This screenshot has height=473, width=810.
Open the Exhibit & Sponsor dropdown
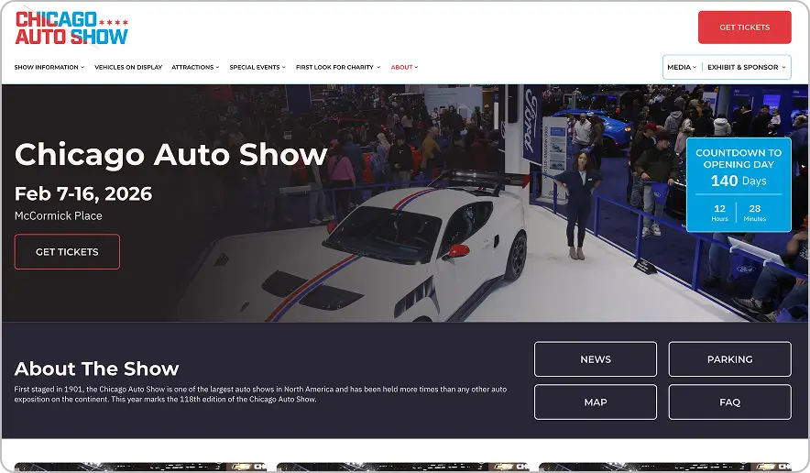click(746, 67)
